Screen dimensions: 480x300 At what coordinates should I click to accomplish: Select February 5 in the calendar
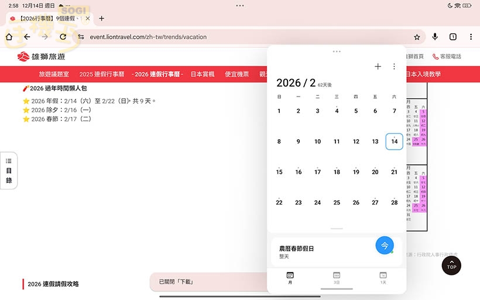point(356,111)
